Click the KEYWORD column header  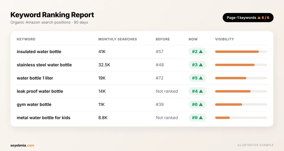[26, 39]
